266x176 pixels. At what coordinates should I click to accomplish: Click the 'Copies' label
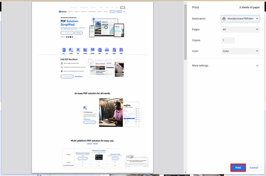click(196, 40)
